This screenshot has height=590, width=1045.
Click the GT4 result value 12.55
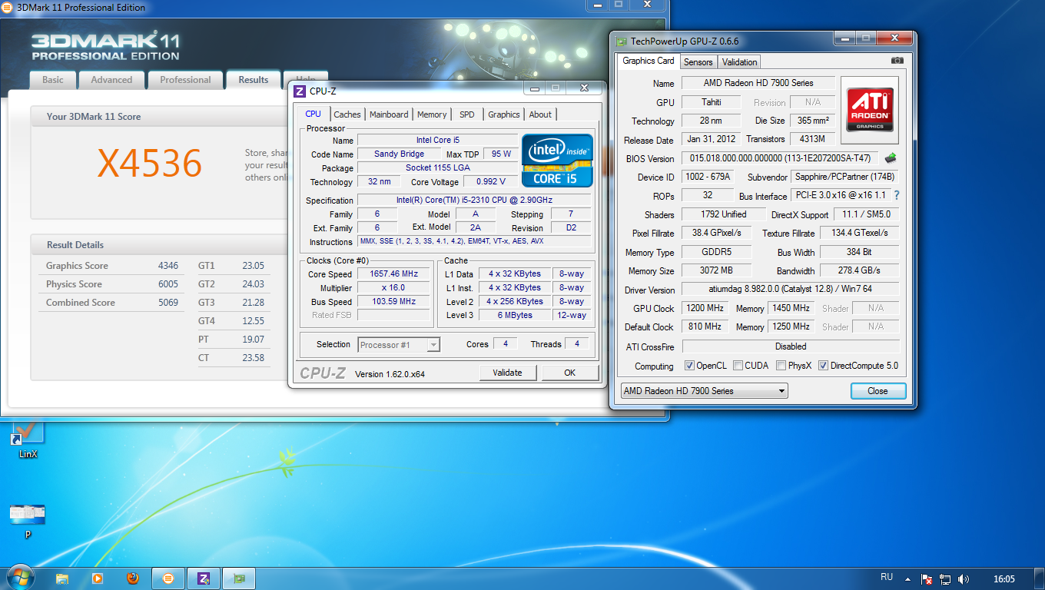click(x=253, y=321)
